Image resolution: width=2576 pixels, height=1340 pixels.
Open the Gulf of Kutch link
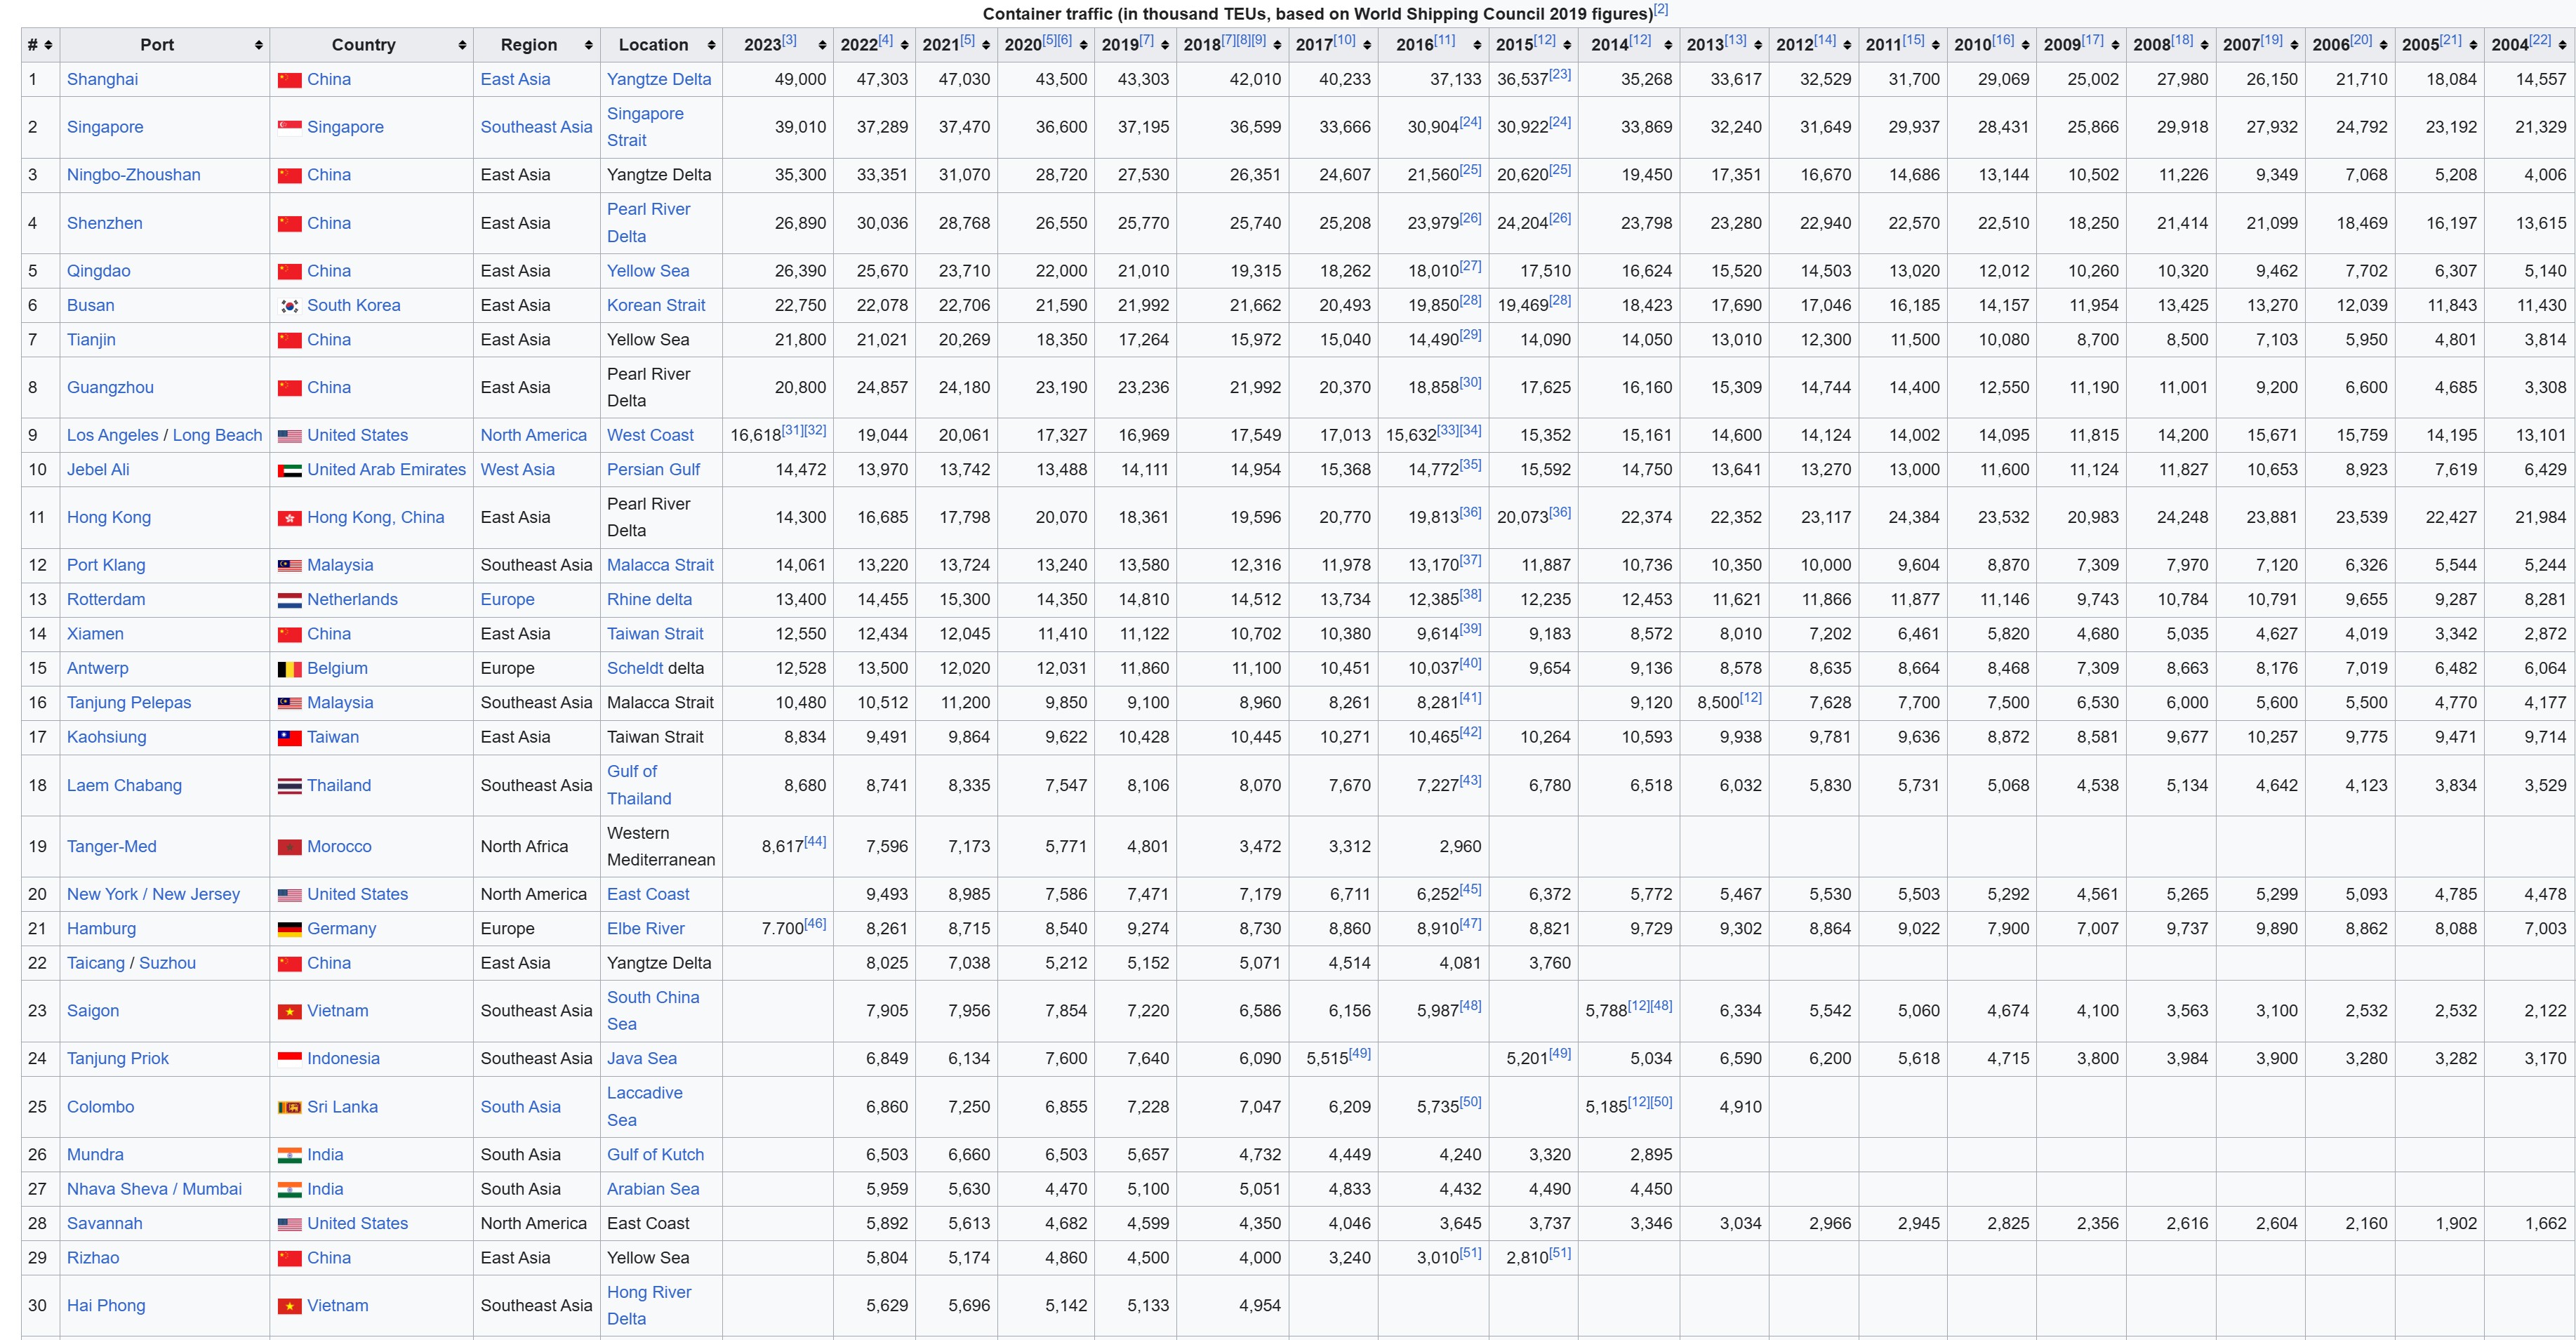pyautogui.click(x=655, y=1155)
